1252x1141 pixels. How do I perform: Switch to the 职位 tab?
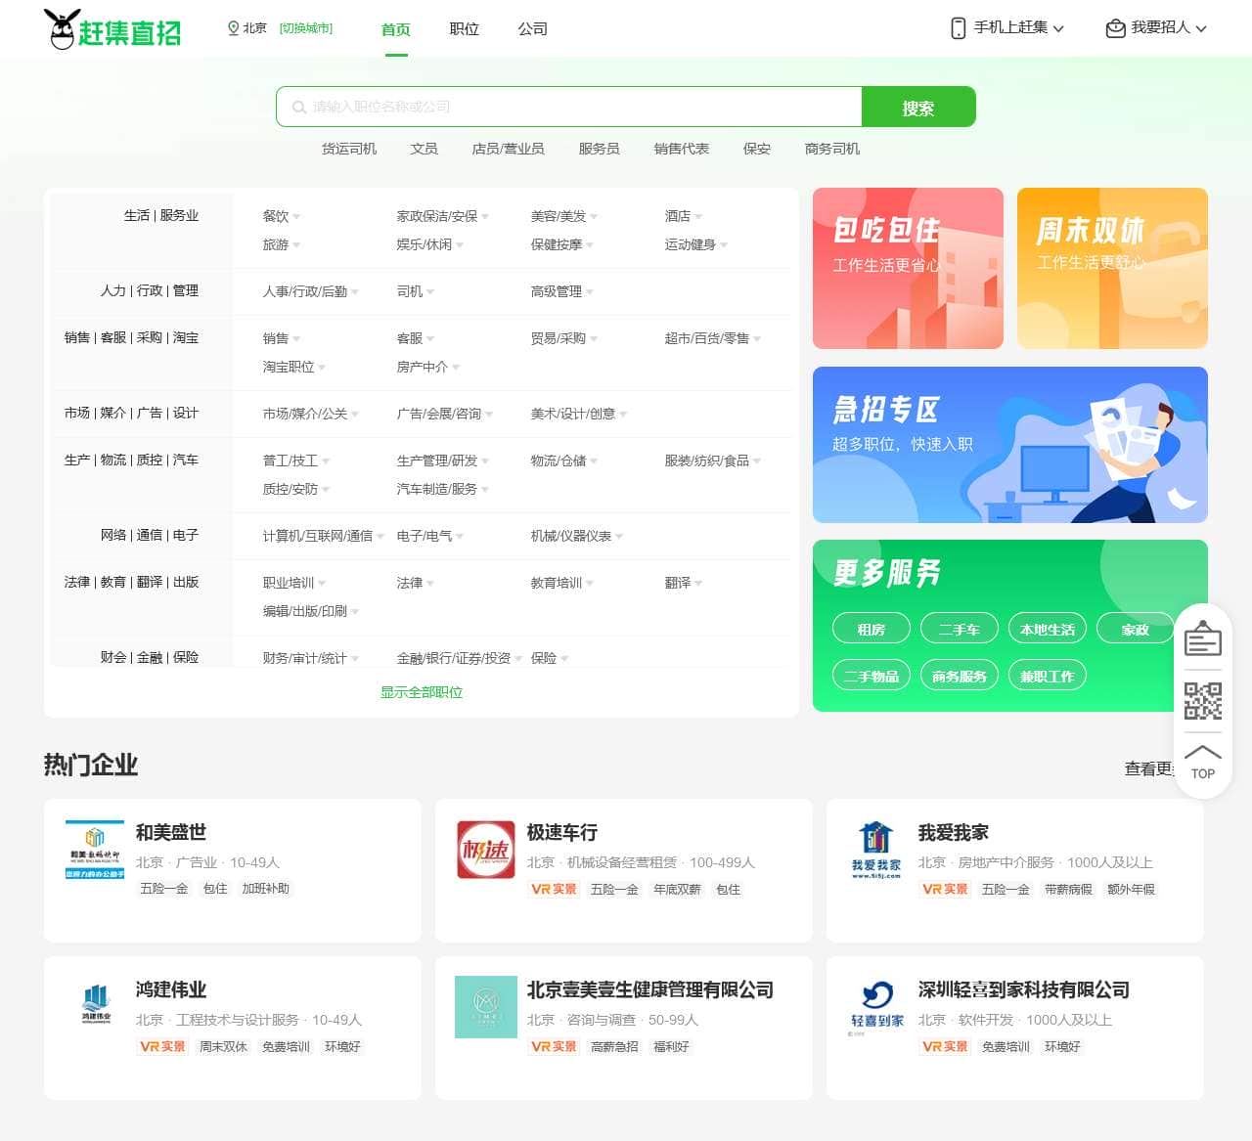coord(464,29)
